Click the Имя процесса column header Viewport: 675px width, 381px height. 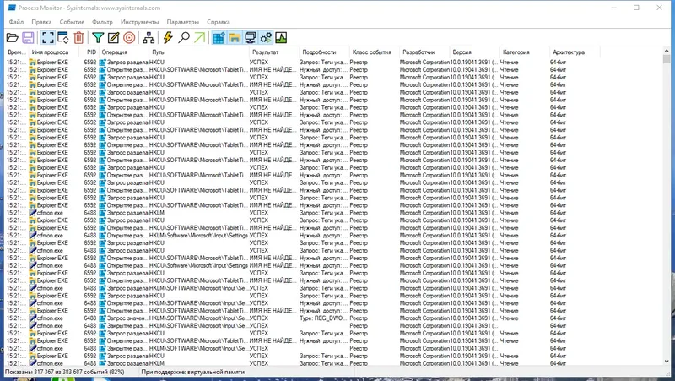pos(54,52)
